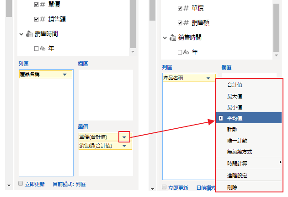
Task: Click the 銷售時間 hierarchy icon in left panel
Action: [x=30, y=34]
